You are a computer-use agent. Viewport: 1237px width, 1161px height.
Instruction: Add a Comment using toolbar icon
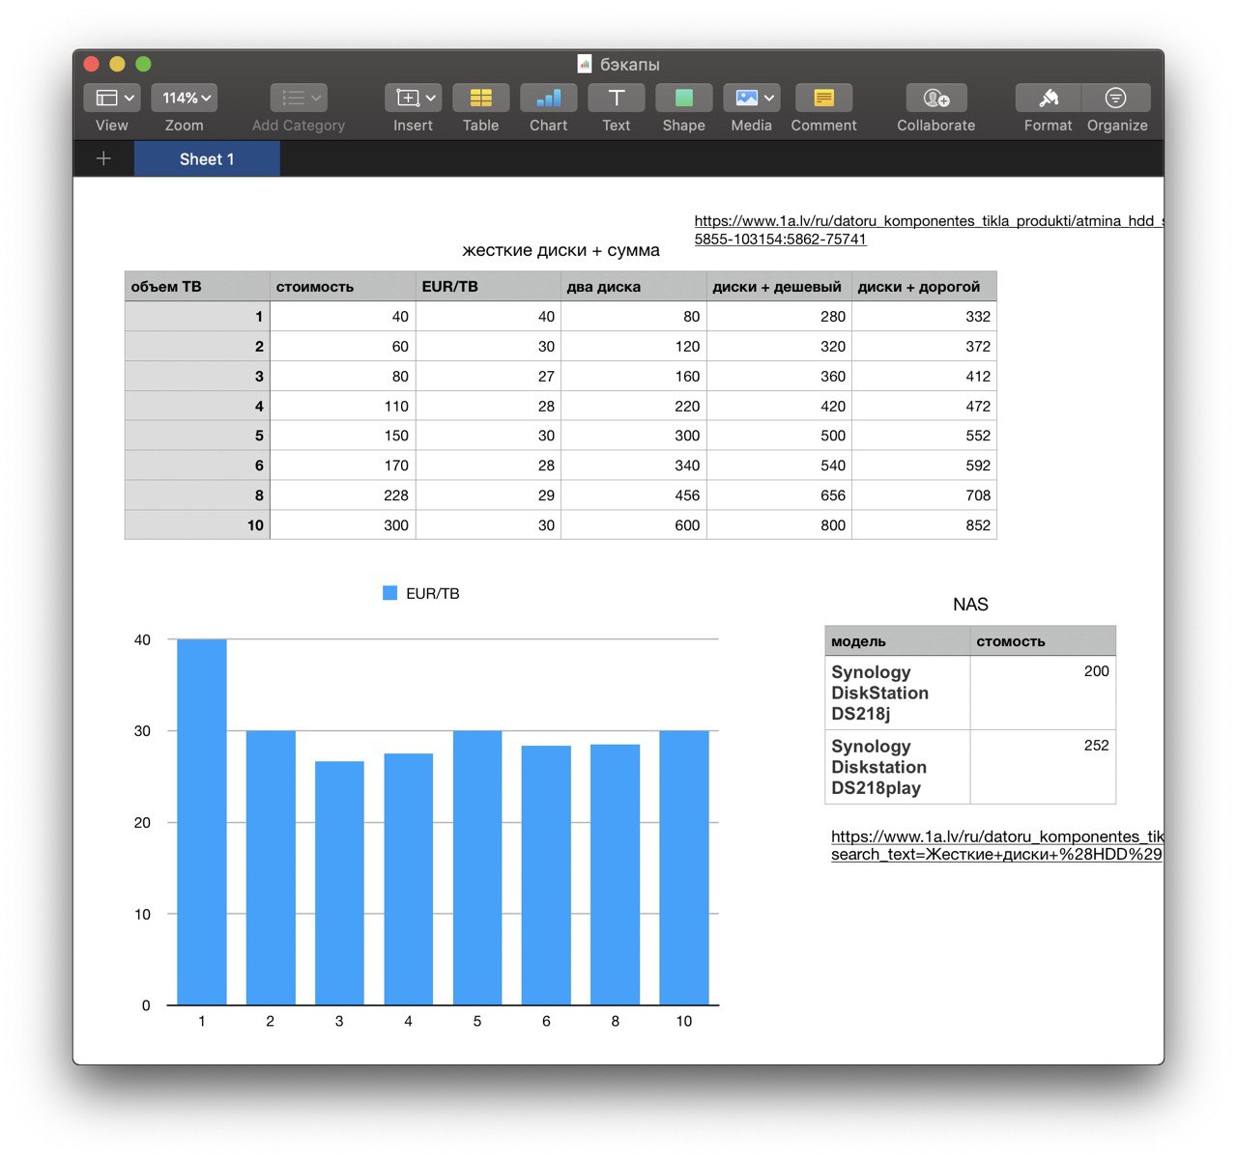823,98
